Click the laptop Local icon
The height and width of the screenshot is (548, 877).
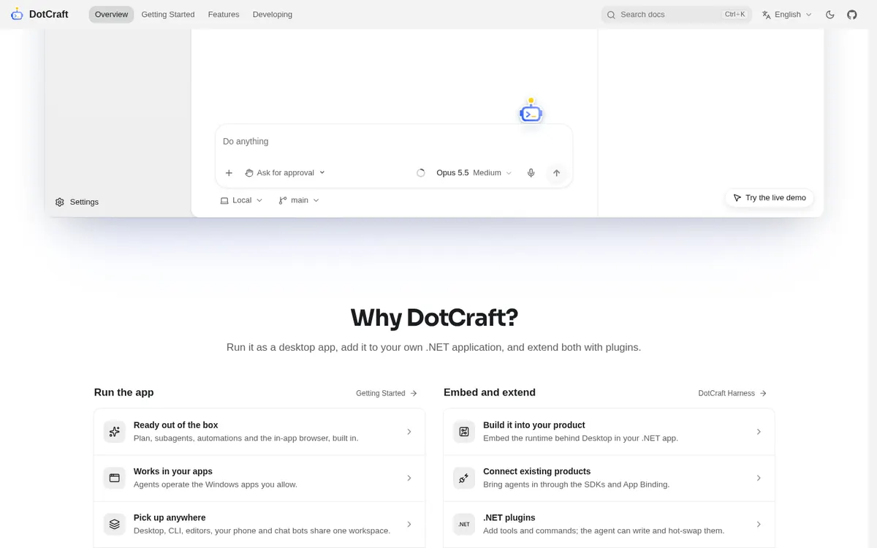pyautogui.click(x=224, y=200)
